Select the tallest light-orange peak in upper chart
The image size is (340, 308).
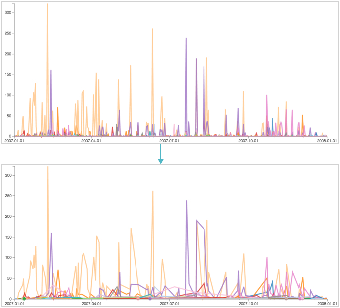tap(47, 5)
